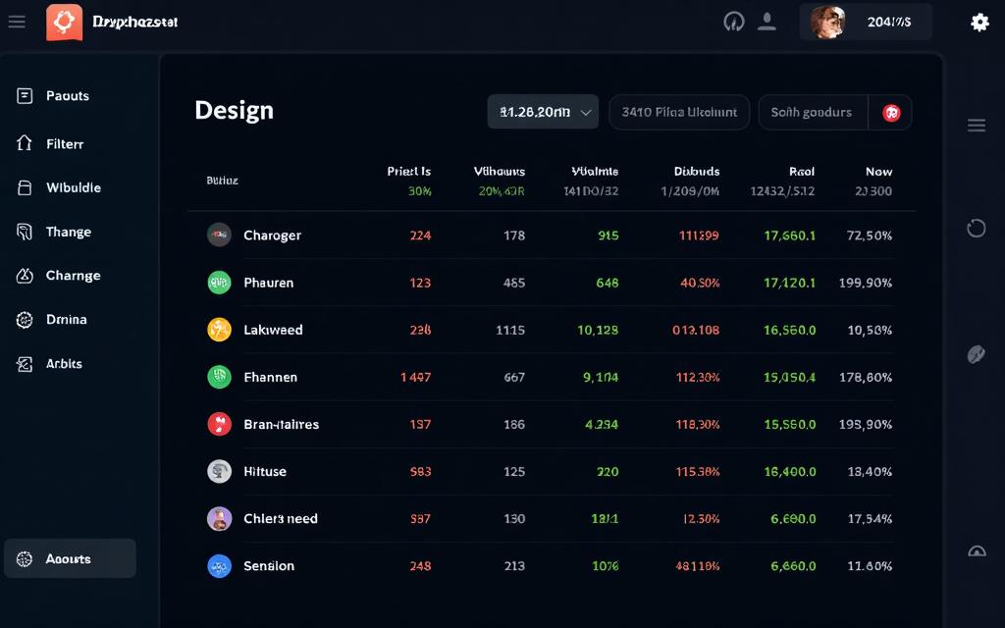Image resolution: width=1005 pixels, height=628 pixels.
Task: Click the account avatar with 2041%$ balance
Action: (828, 22)
